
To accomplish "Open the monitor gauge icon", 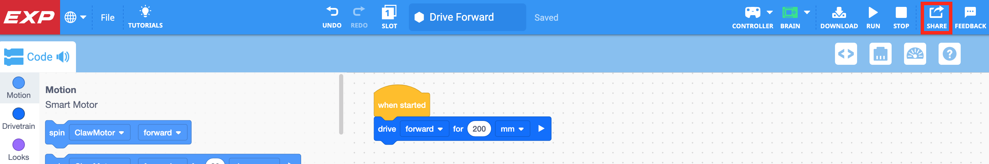I will click(914, 54).
